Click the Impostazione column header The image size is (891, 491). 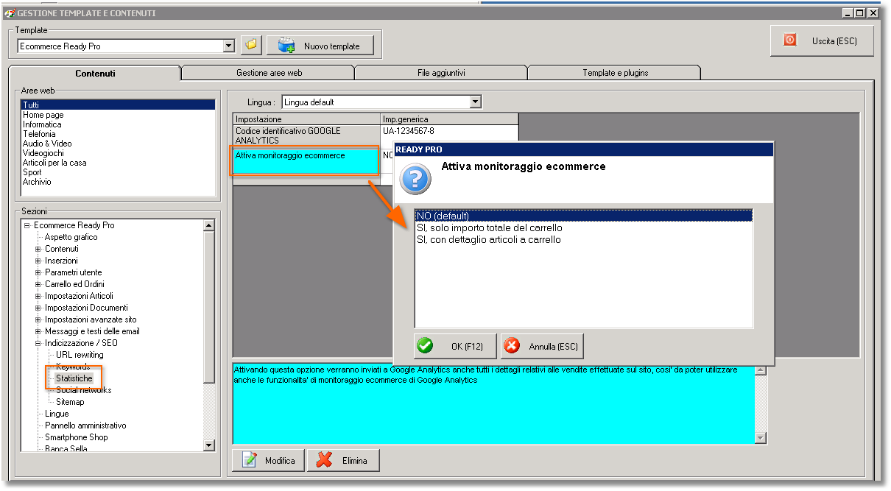pyautogui.click(x=306, y=119)
